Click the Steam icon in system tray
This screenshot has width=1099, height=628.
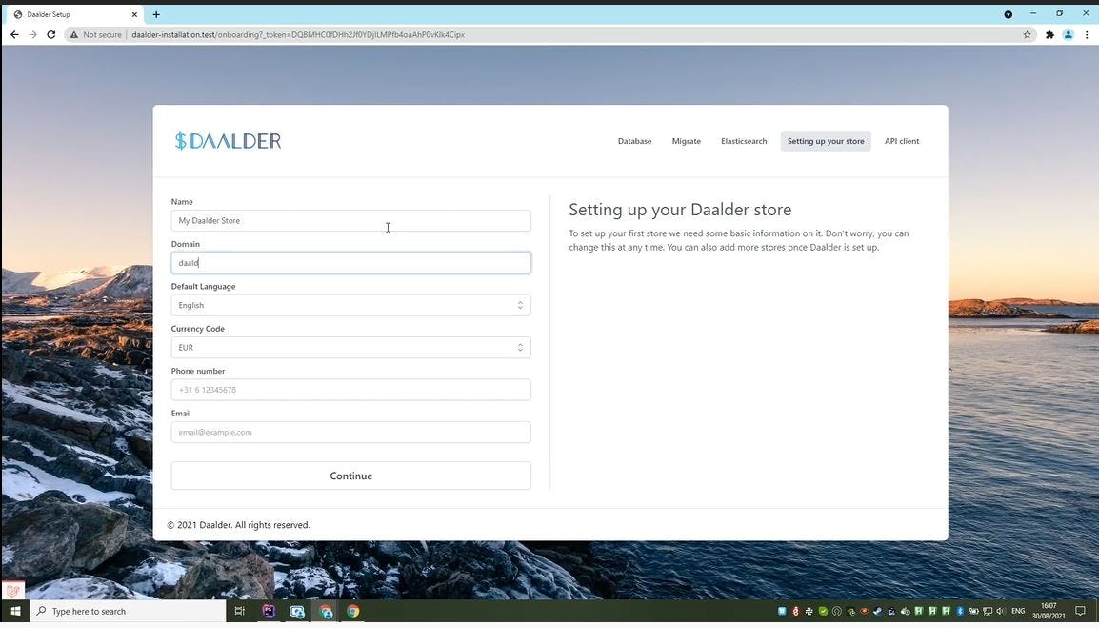pos(877,611)
